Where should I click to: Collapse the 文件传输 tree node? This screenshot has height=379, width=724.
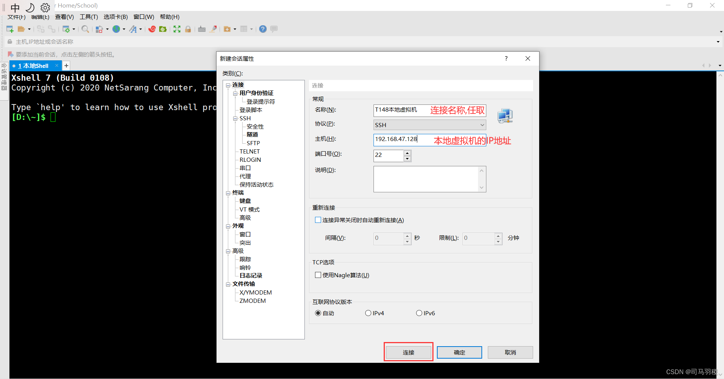228,284
